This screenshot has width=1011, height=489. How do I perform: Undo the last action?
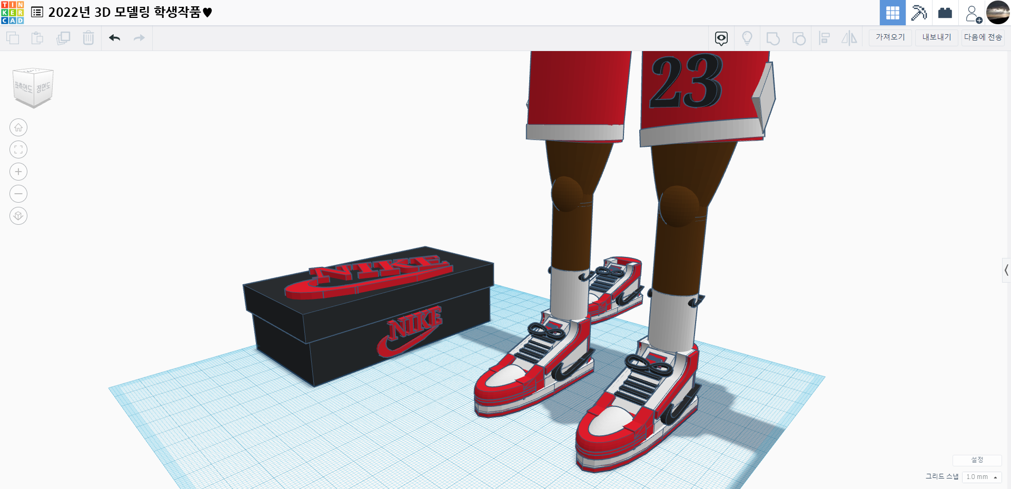(x=115, y=38)
